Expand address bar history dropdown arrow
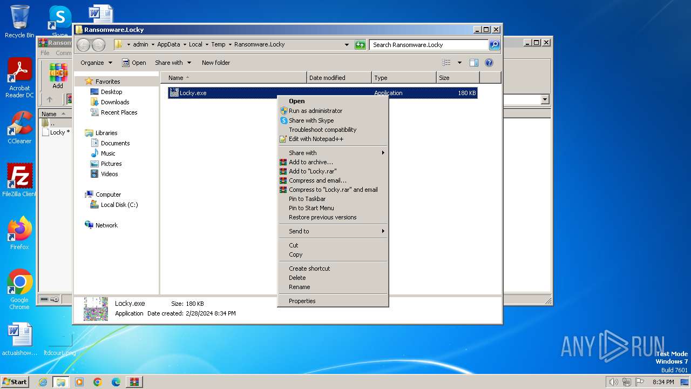Viewport: 691px width, 389px height. tap(347, 45)
